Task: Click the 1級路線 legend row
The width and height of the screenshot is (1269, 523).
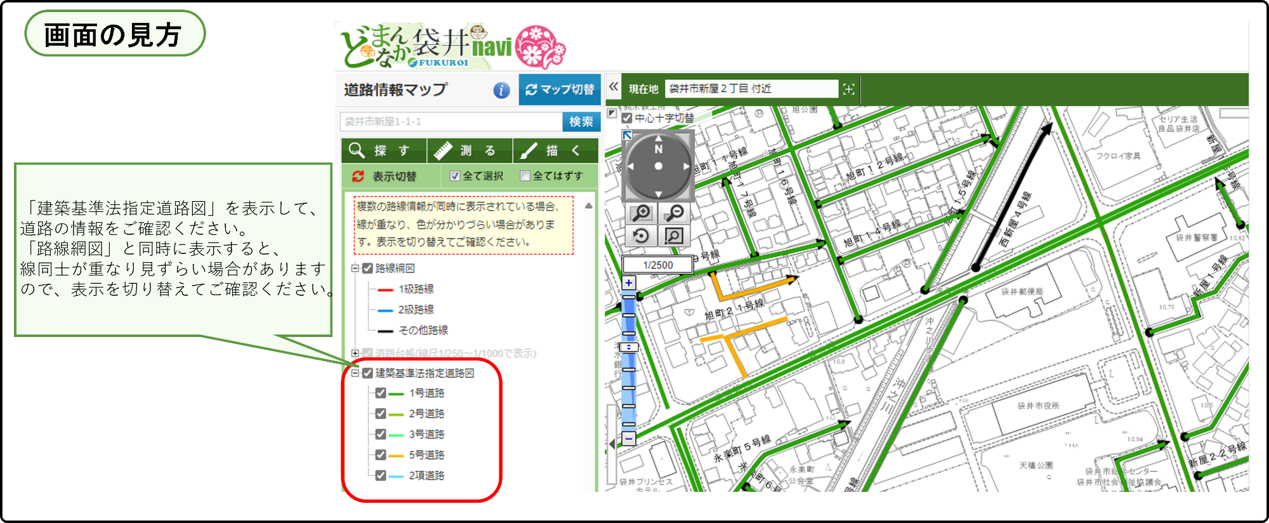Action: (x=406, y=289)
